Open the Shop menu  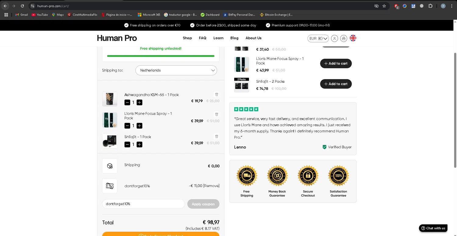[187, 38]
